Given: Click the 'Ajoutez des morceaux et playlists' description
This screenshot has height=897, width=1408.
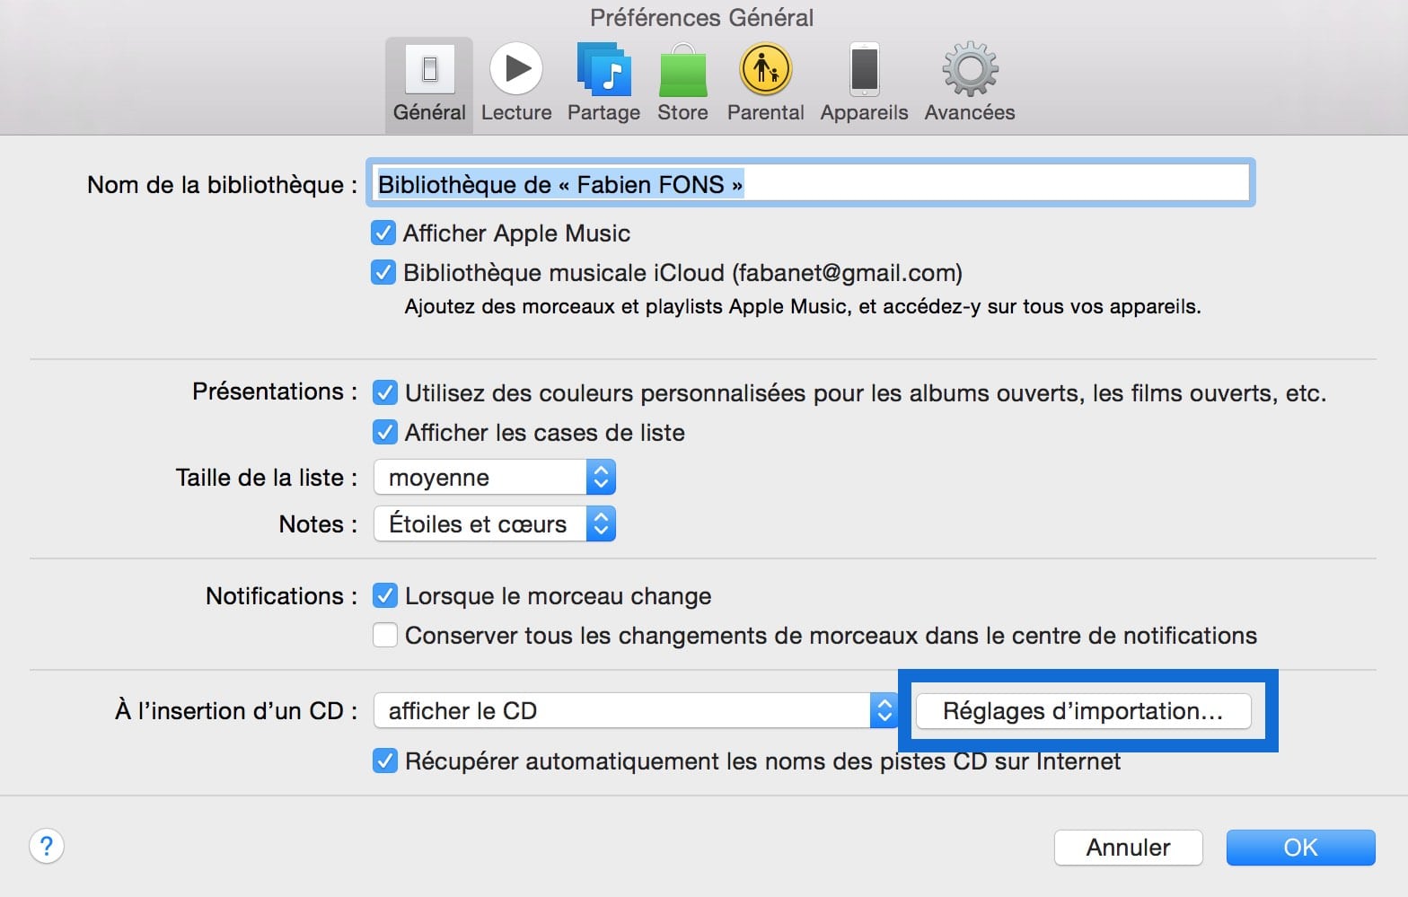Looking at the screenshot, I should pos(803,307).
